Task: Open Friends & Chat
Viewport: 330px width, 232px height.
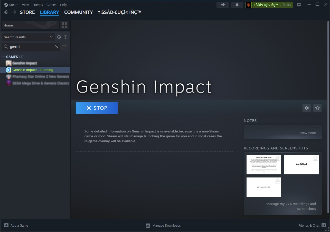Action: point(312,226)
